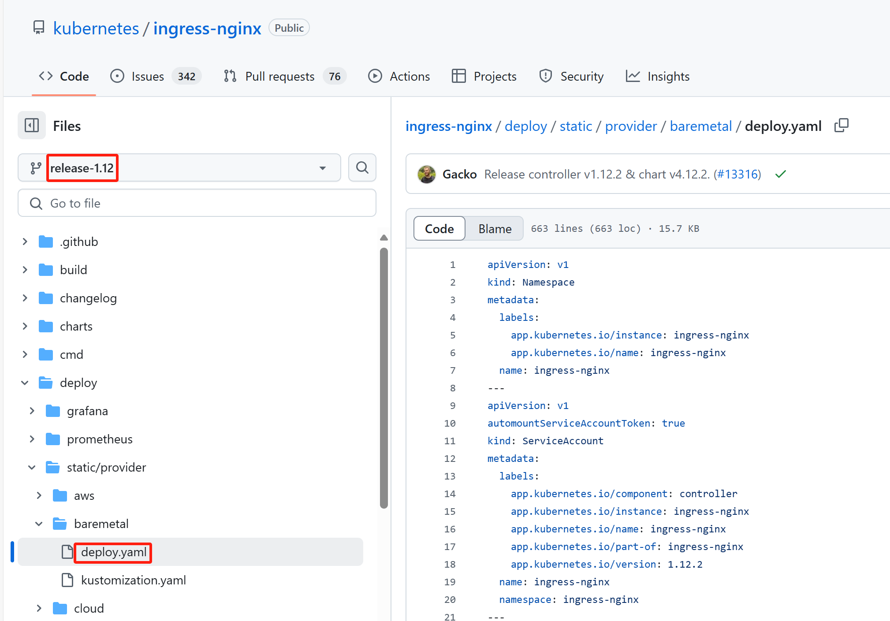Viewport: 890px width, 621px height.
Task: Select the Code view toggle
Action: pos(439,228)
